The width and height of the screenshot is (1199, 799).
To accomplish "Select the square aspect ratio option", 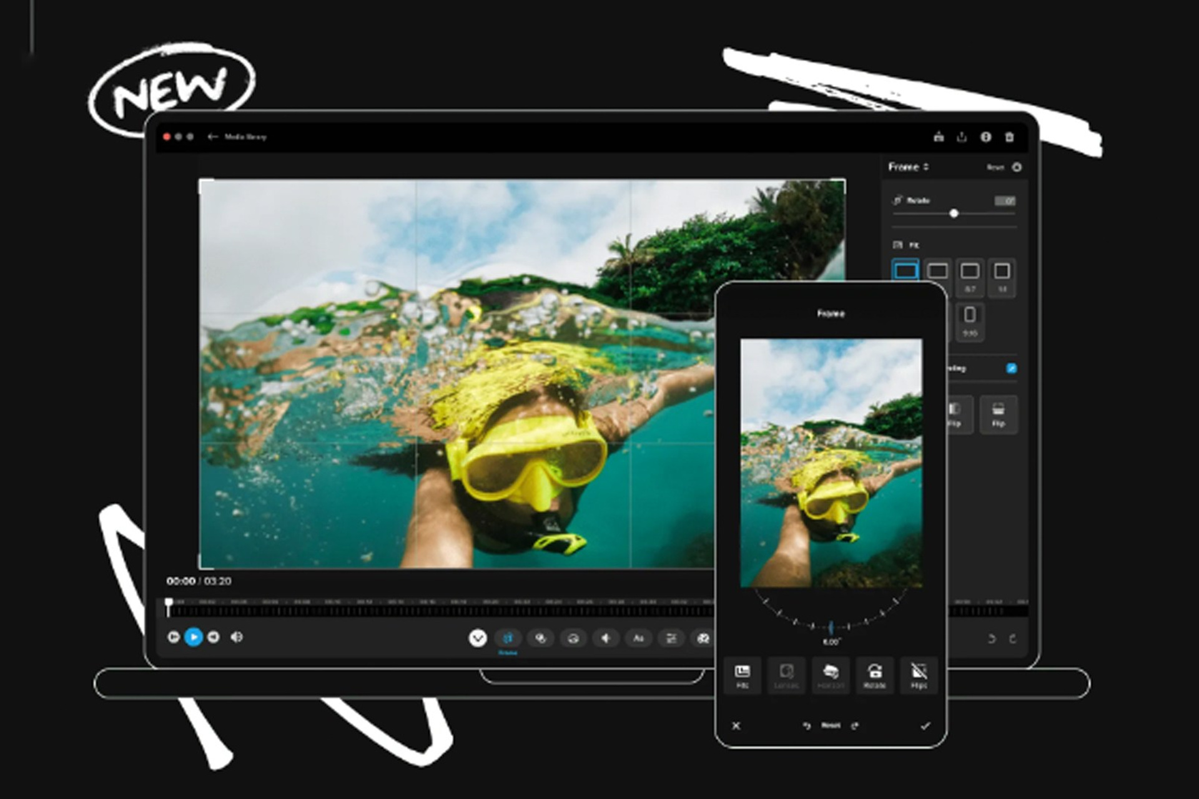I will [1002, 277].
